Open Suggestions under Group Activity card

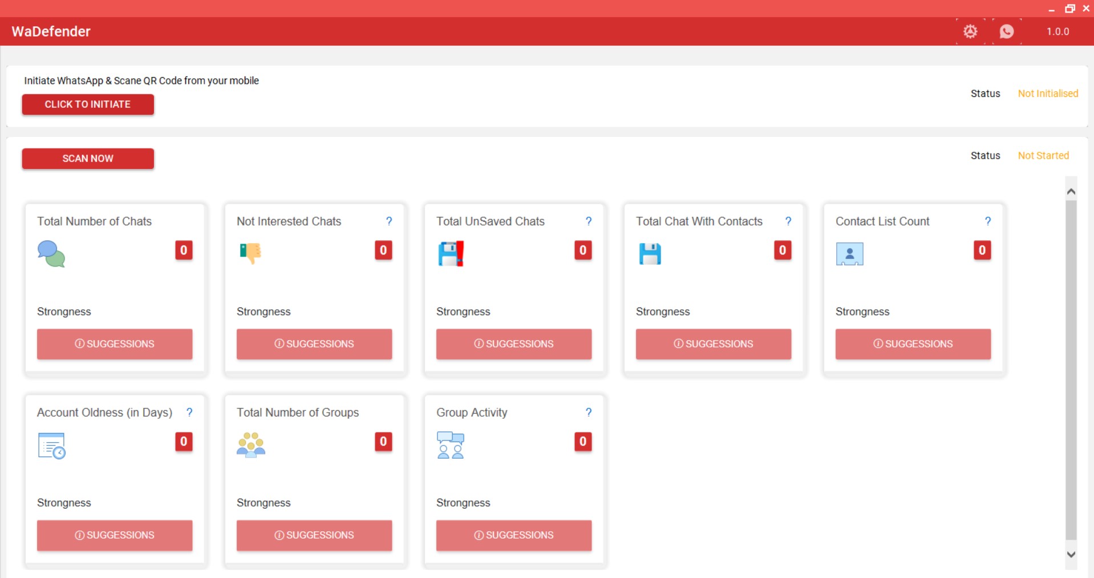(x=514, y=535)
